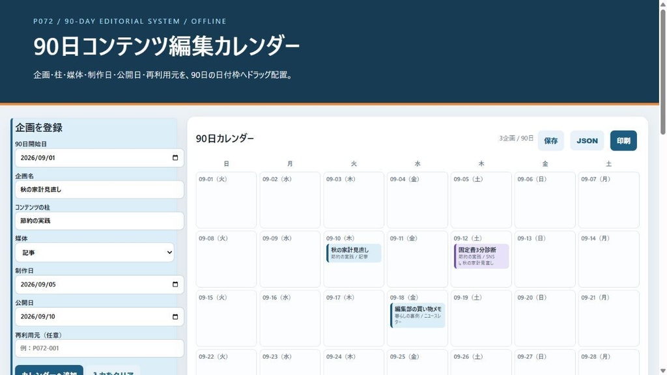The image size is (667, 375).
Task: Click the 09-19（土）day cell
Action: click(481, 318)
